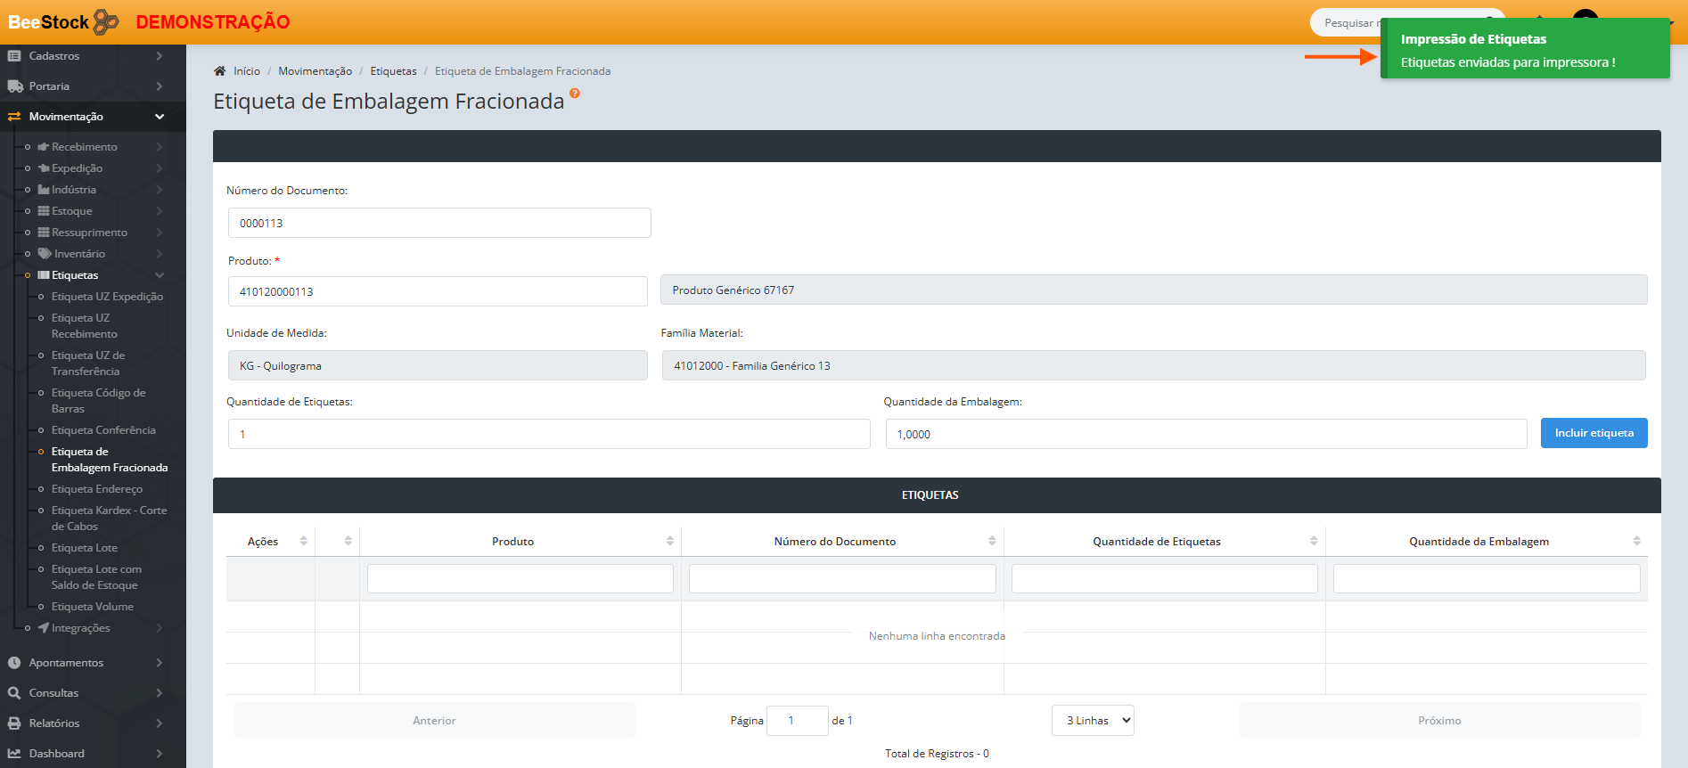Go to Etiquetas breadcrumb link
Image resolution: width=1688 pixels, height=768 pixels.
[x=393, y=71]
